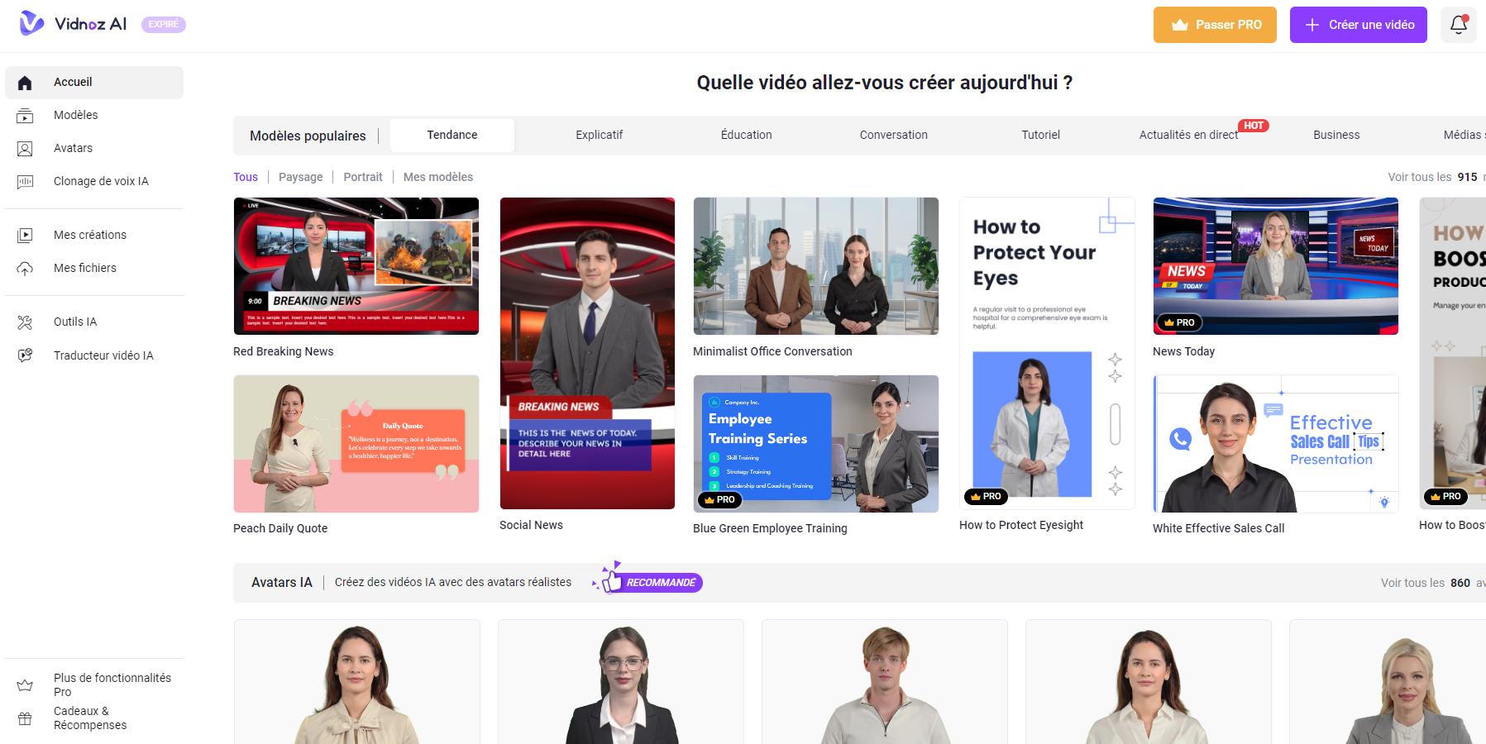Filter templates by Paysage
Image resolution: width=1486 pixels, height=744 pixels.
[301, 177]
